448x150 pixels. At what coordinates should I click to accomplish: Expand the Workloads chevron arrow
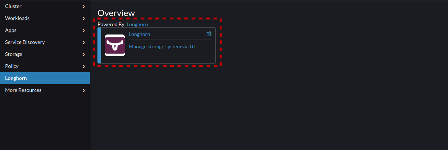pyautogui.click(x=84, y=19)
